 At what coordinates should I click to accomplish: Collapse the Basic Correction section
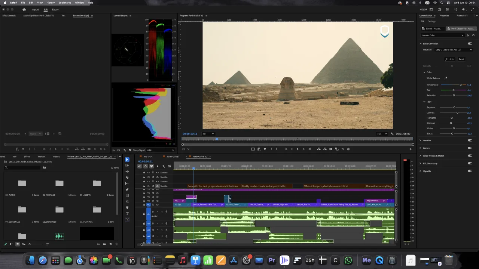[x=420, y=44]
